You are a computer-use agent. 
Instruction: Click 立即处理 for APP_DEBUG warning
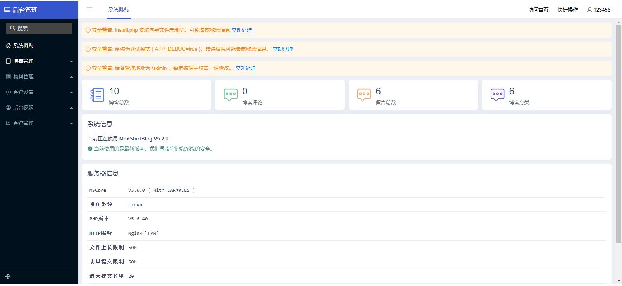point(283,49)
